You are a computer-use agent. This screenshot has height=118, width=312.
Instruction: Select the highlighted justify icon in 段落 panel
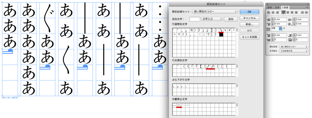(x=283, y=12)
